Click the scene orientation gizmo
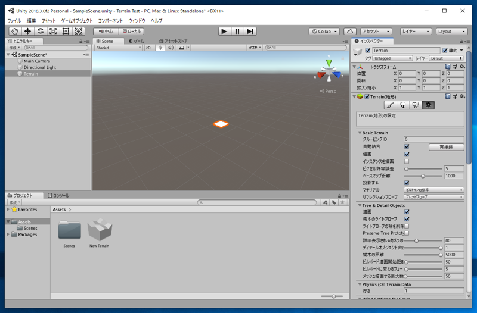Viewport: 477px width, 313px height. pos(329,71)
